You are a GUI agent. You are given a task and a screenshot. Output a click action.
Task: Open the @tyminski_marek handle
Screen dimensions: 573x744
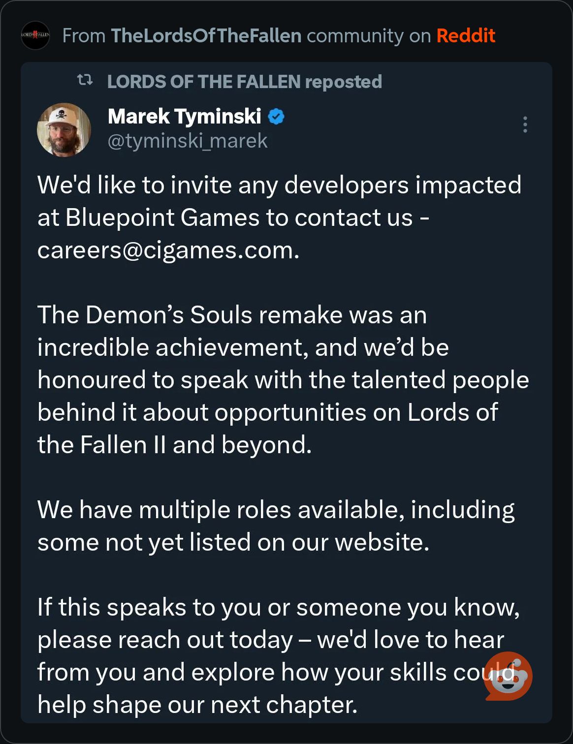pos(187,141)
